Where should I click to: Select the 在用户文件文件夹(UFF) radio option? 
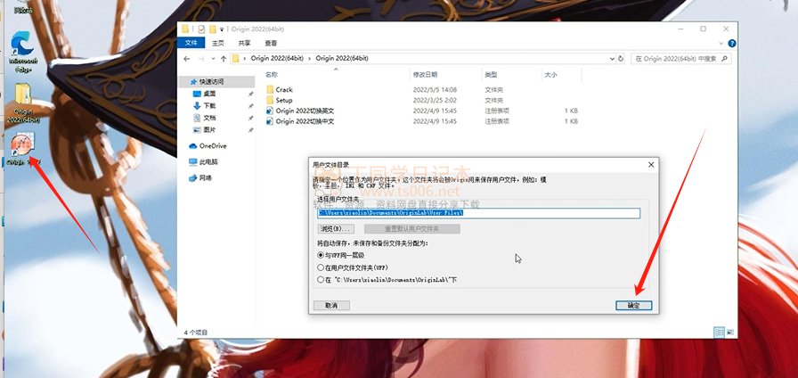tap(353, 267)
